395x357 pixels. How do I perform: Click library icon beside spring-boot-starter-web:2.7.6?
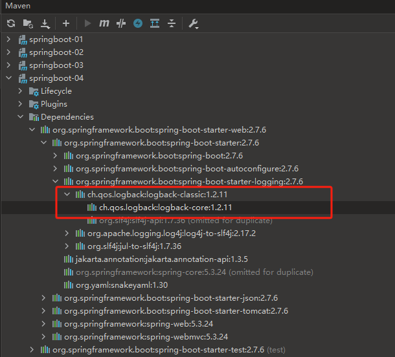(x=45, y=130)
